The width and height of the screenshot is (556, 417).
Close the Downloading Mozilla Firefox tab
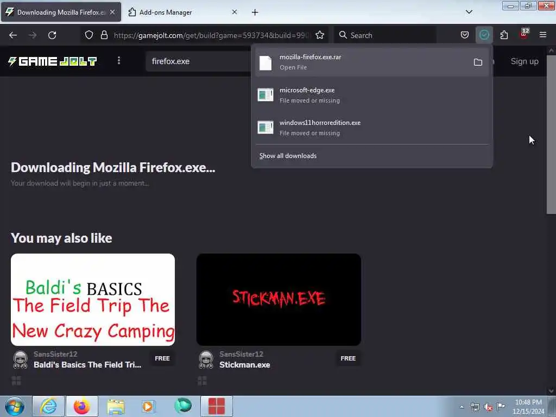pos(112,12)
